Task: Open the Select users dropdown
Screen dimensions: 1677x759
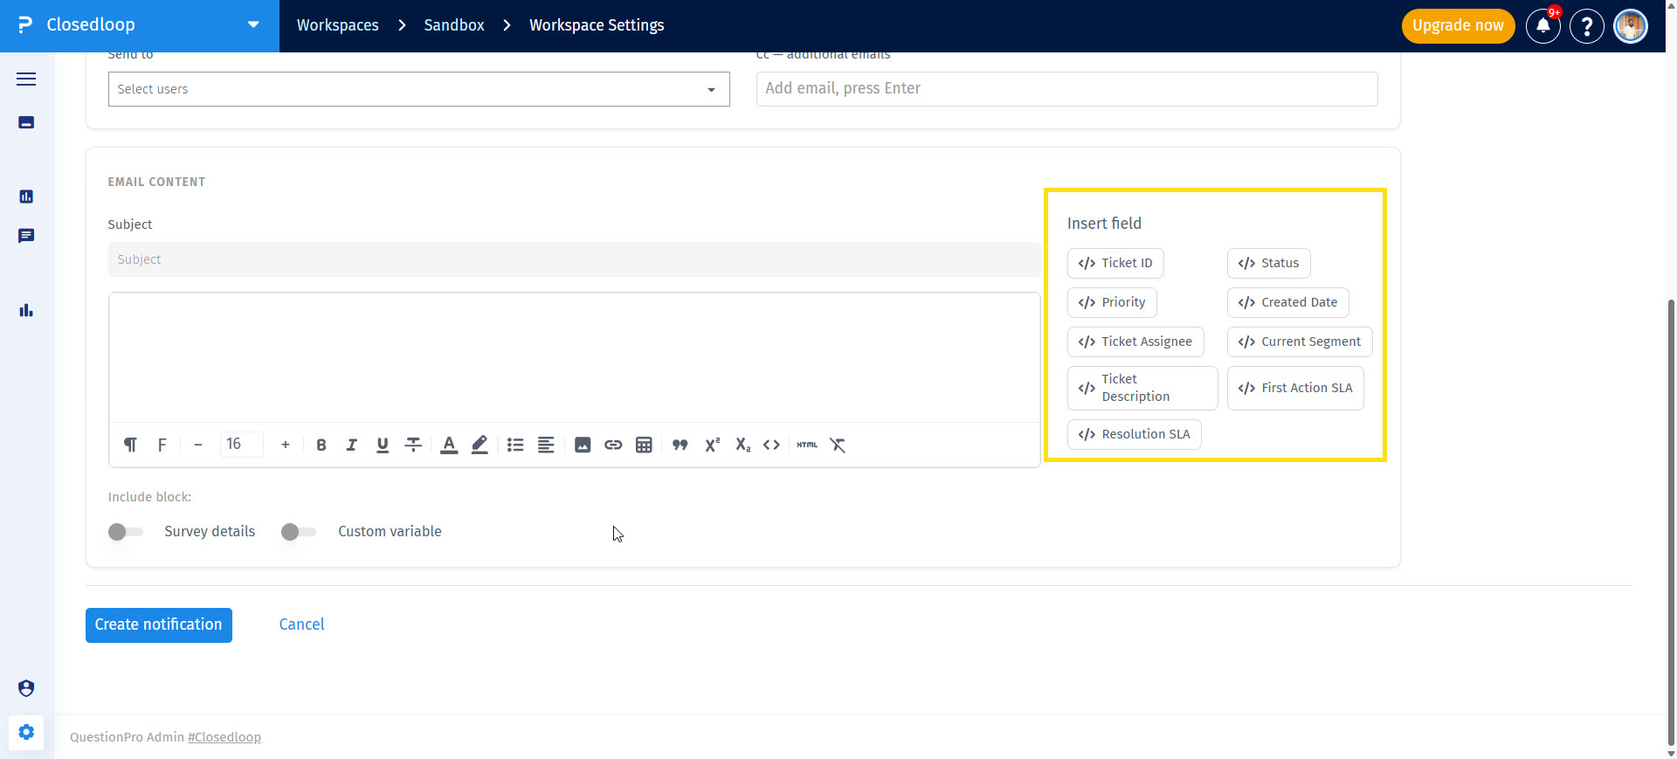Action: (418, 89)
